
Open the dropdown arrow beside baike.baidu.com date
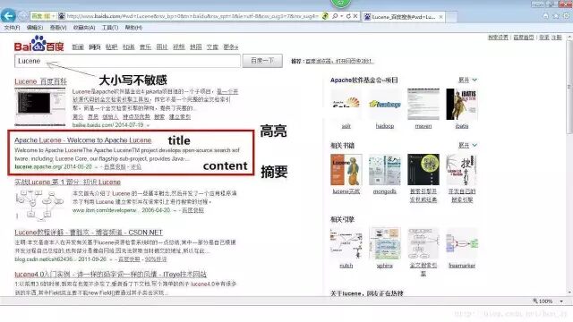148,125
